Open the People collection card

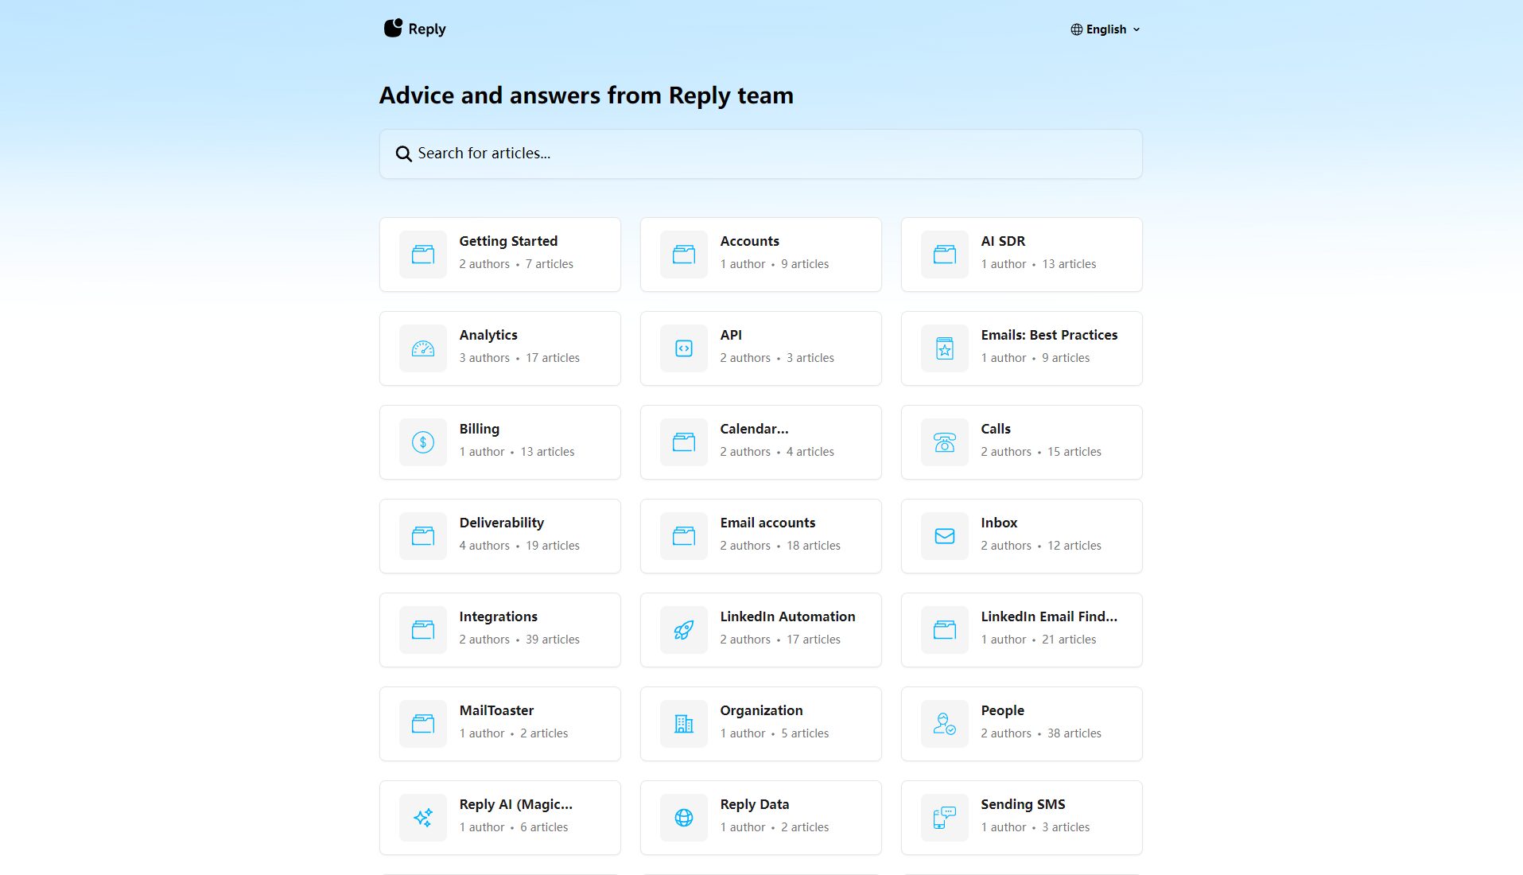tap(1021, 724)
